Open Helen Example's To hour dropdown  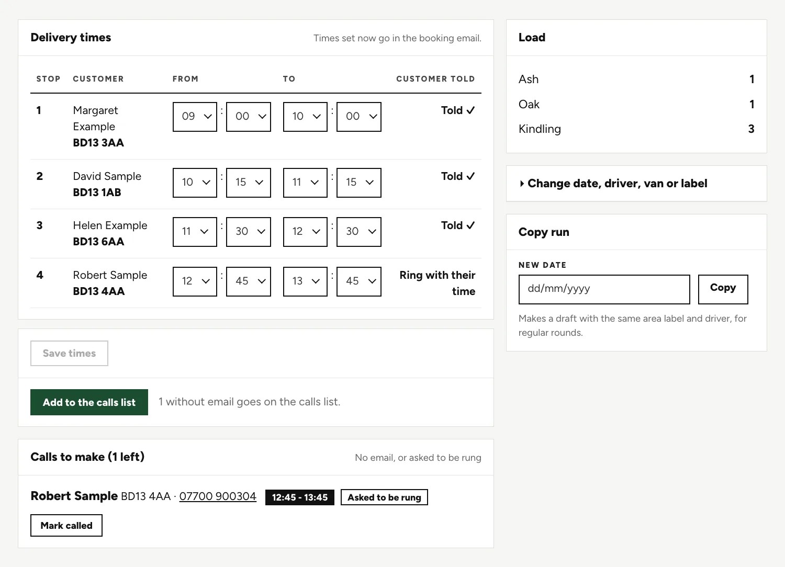coord(305,232)
